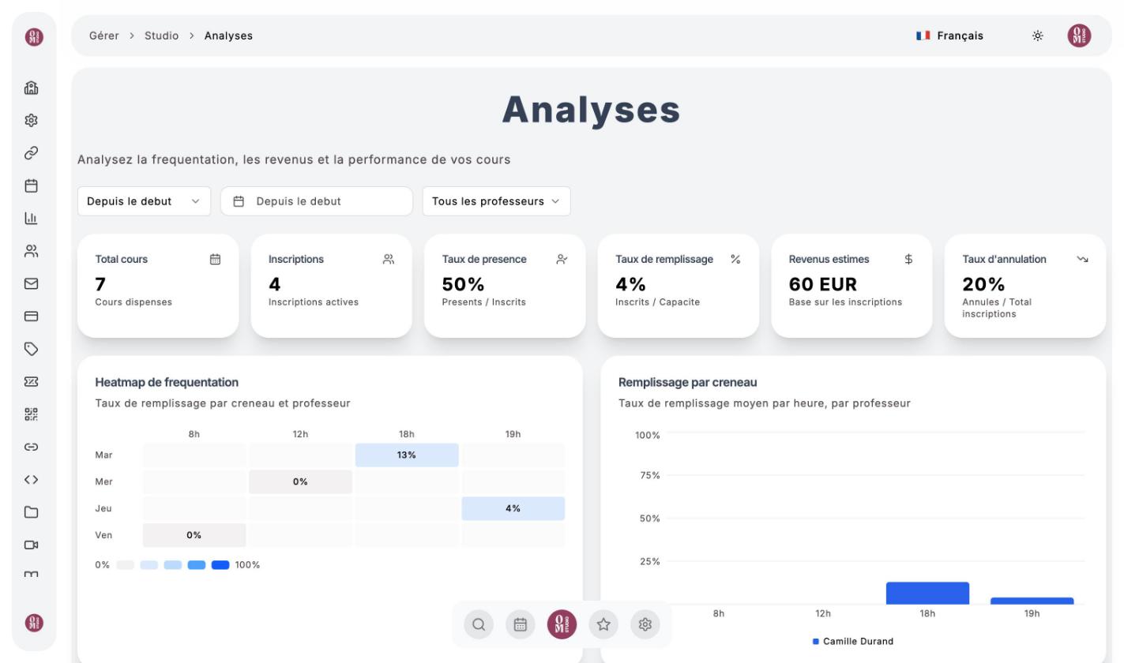The width and height of the screenshot is (1124, 663).
Task: Click the Analyses breadcrumb item
Action: click(x=228, y=36)
